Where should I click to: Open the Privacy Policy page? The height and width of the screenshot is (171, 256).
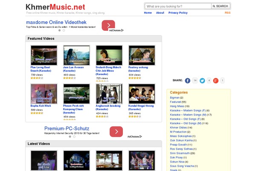tap(178, 13)
